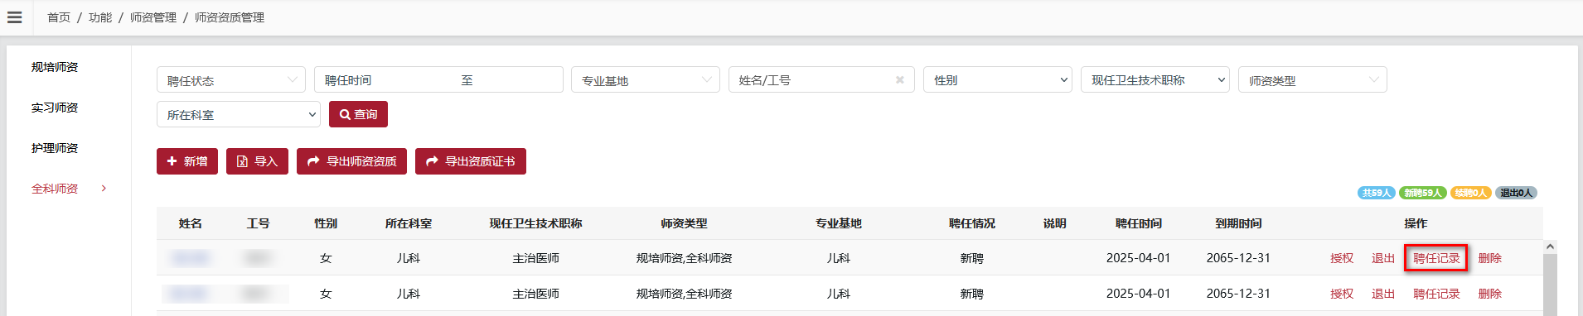Go to 首页 breadcrumb
This screenshot has height=316, width=1583.
pyautogui.click(x=59, y=17)
